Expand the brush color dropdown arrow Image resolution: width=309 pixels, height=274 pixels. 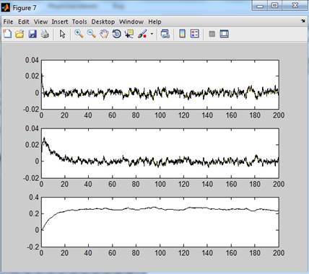pos(152,34)
